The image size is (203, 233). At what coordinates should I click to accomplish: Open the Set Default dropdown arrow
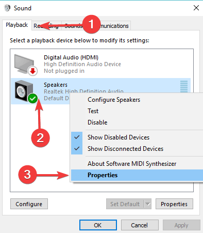147,204
